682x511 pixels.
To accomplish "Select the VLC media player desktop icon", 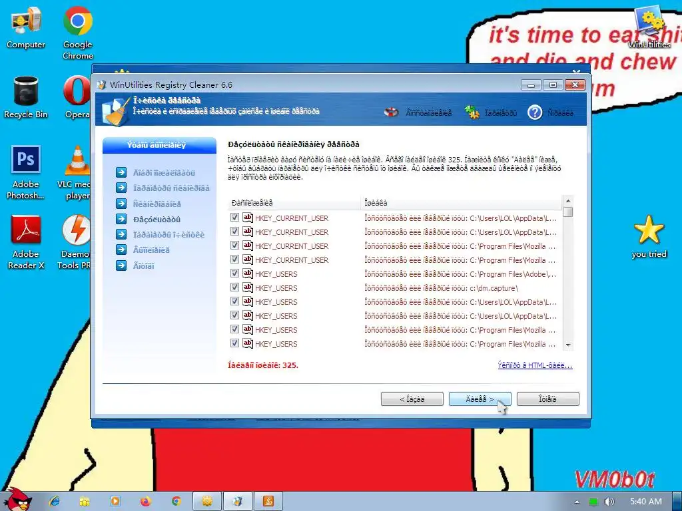I will tap(75, 172).
